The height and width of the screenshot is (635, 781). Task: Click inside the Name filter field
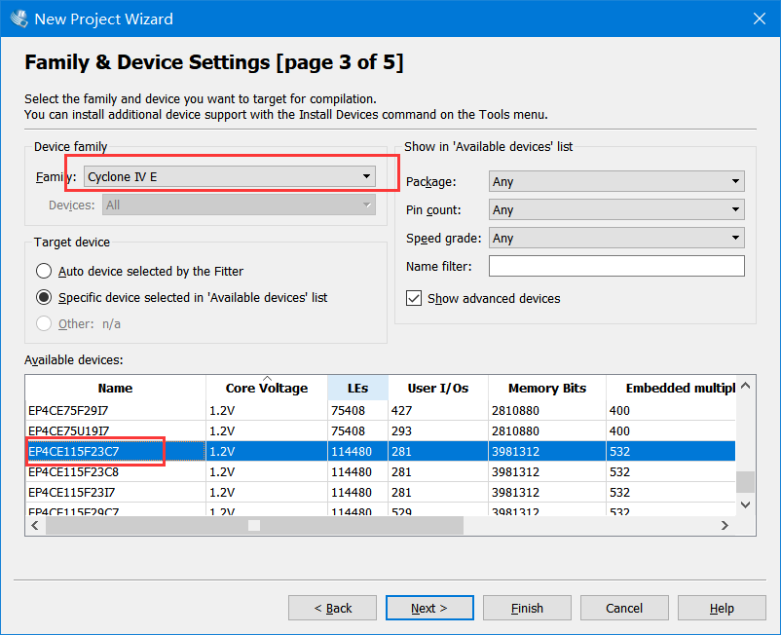click(617, 266)
